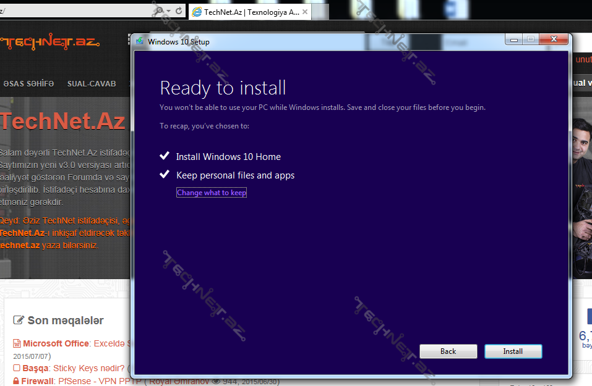592x386 pixels.
Task: Open the SUAL-CAVAB menu item
Action: (x=92, y=83)
